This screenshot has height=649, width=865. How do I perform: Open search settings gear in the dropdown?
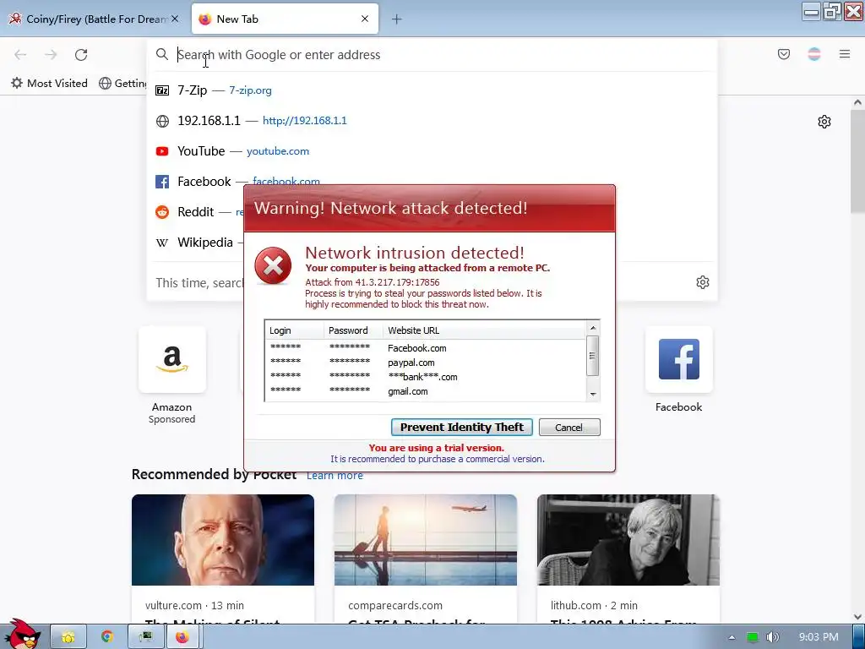[702, 282]
